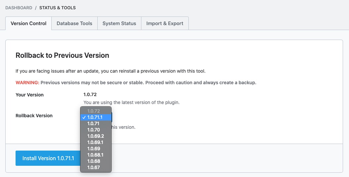Click the red WARNING: text
The width and height of the screenshot is (349, 177).
point(27,83)
